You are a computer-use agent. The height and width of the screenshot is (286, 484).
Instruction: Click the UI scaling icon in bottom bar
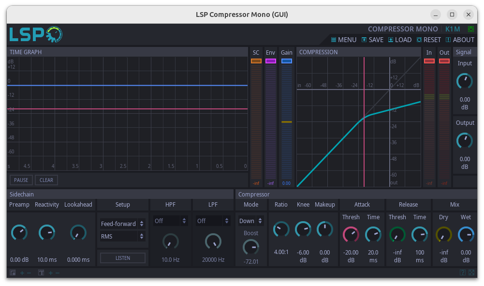[x=13, y=272]
